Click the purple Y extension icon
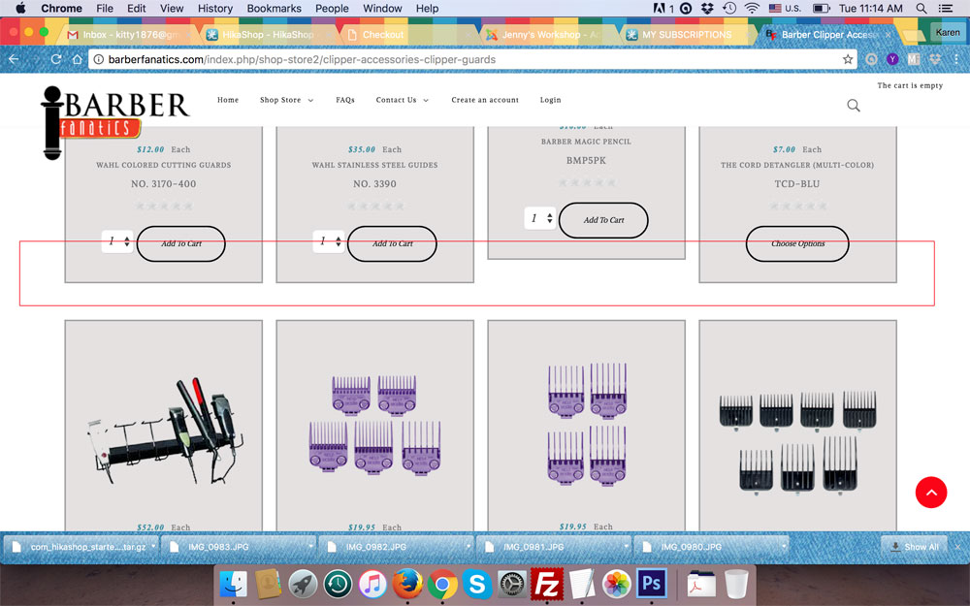The width and height of the screenshot is (970, 606). [x=892, y=59]
